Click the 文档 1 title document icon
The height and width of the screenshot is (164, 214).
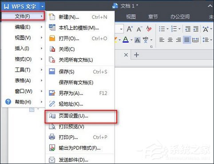(x=115, y=6)
